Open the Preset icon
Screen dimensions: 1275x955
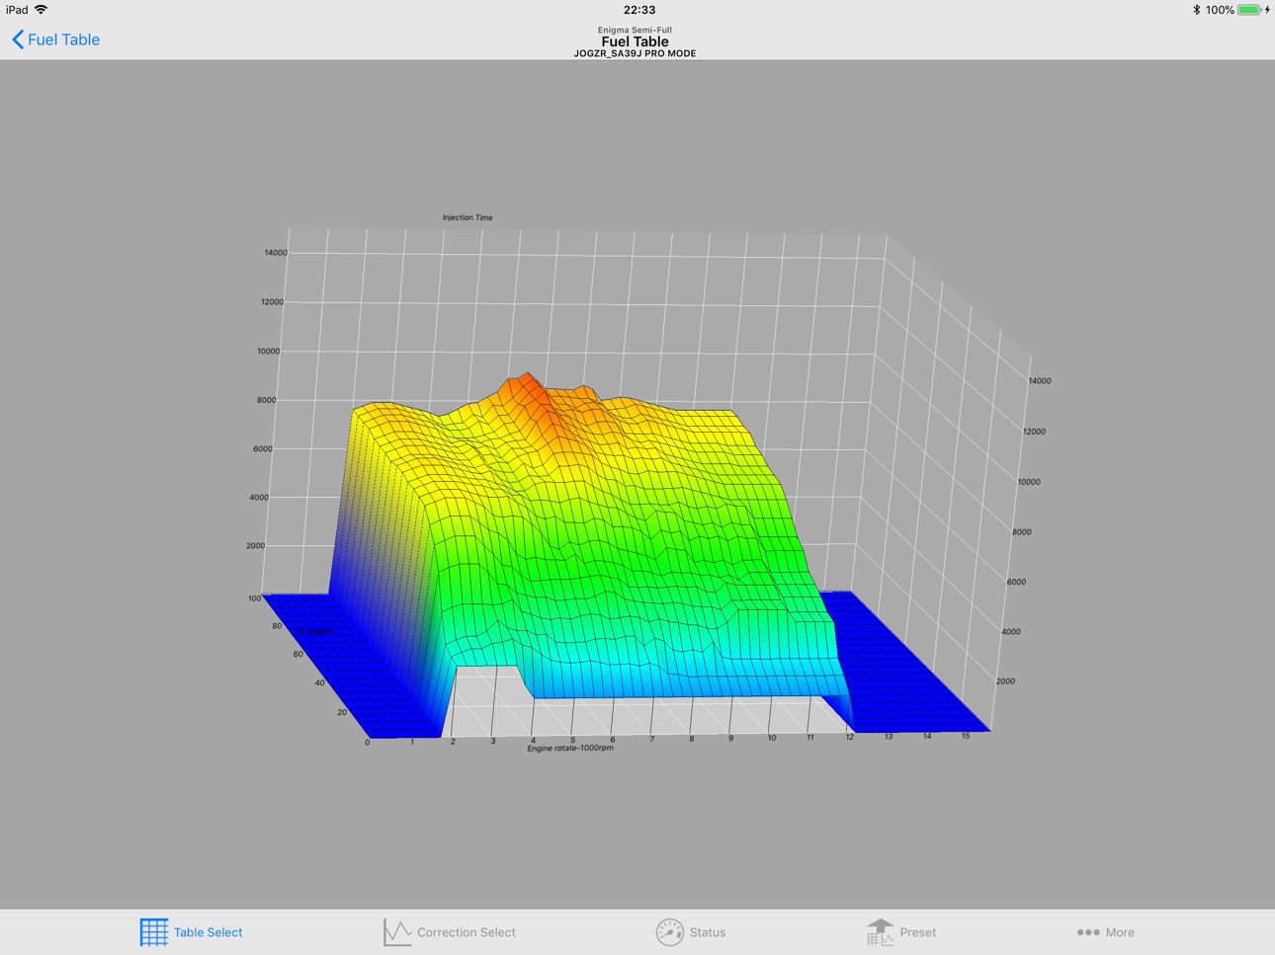(x=880, y=932)
